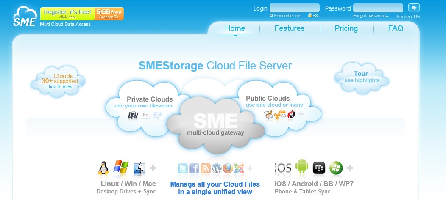Open the FAQ tab
The height and width of the screenshot is (201, 446).
396,28
